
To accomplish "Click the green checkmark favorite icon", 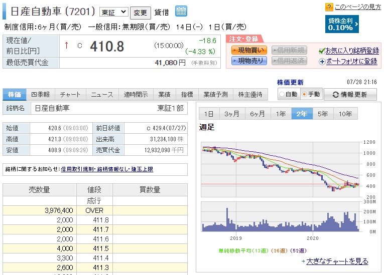I will pos(322,51).
